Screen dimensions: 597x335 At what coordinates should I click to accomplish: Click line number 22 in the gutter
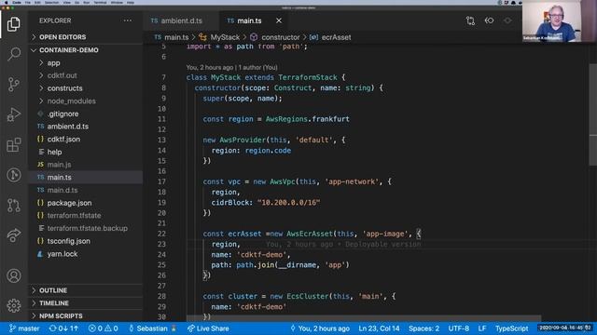point(161,234)
